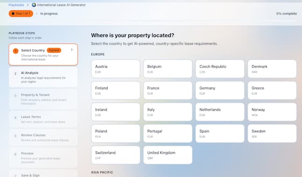302x177 pixels.
Task: Click the International Lease AI Generator title
Action: click(61, 5)
